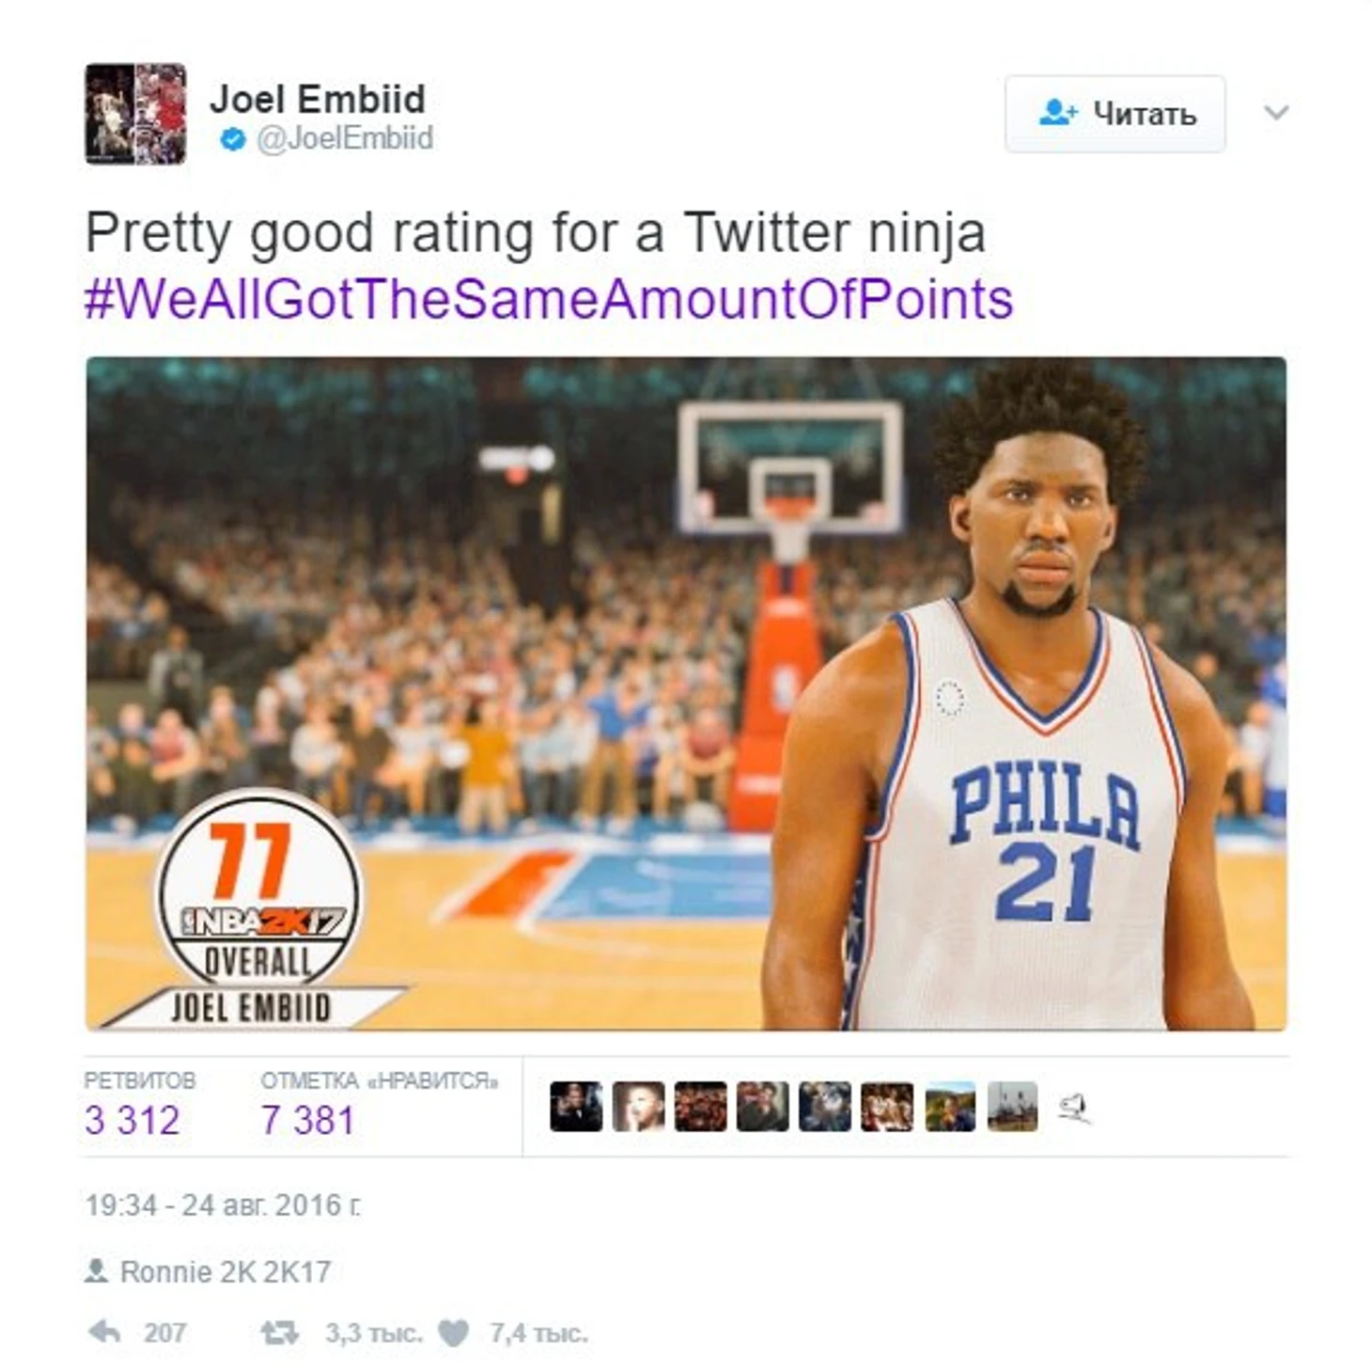Click the retweet icon
The height and width of the screenshot is (1370, 1372).
(279, 1331)
